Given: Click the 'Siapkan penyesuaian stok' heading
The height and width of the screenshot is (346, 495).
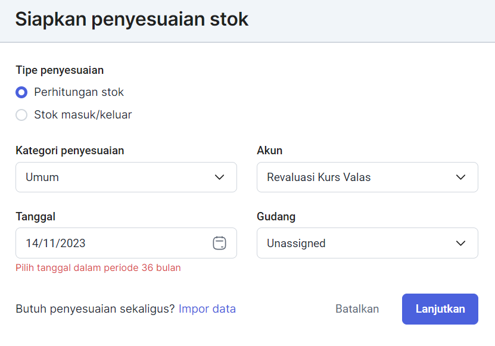Looking at the screenshot, I should (132, 19).
